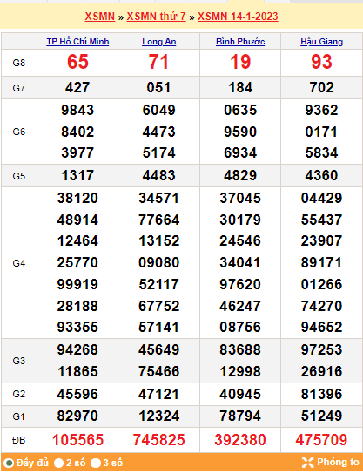Select the Đầy đủ radio button
The image size is (363, 474).
point(9,463)
